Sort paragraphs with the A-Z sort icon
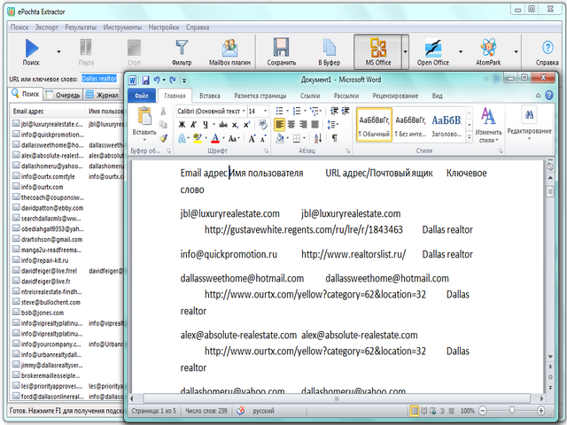567x425 pixels. coord(317,138)
